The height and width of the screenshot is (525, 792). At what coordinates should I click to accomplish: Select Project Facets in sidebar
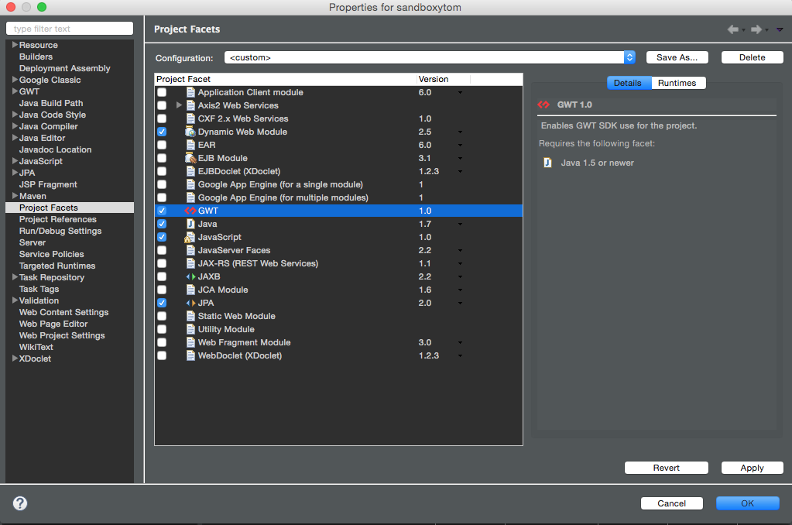coord(70,208)
